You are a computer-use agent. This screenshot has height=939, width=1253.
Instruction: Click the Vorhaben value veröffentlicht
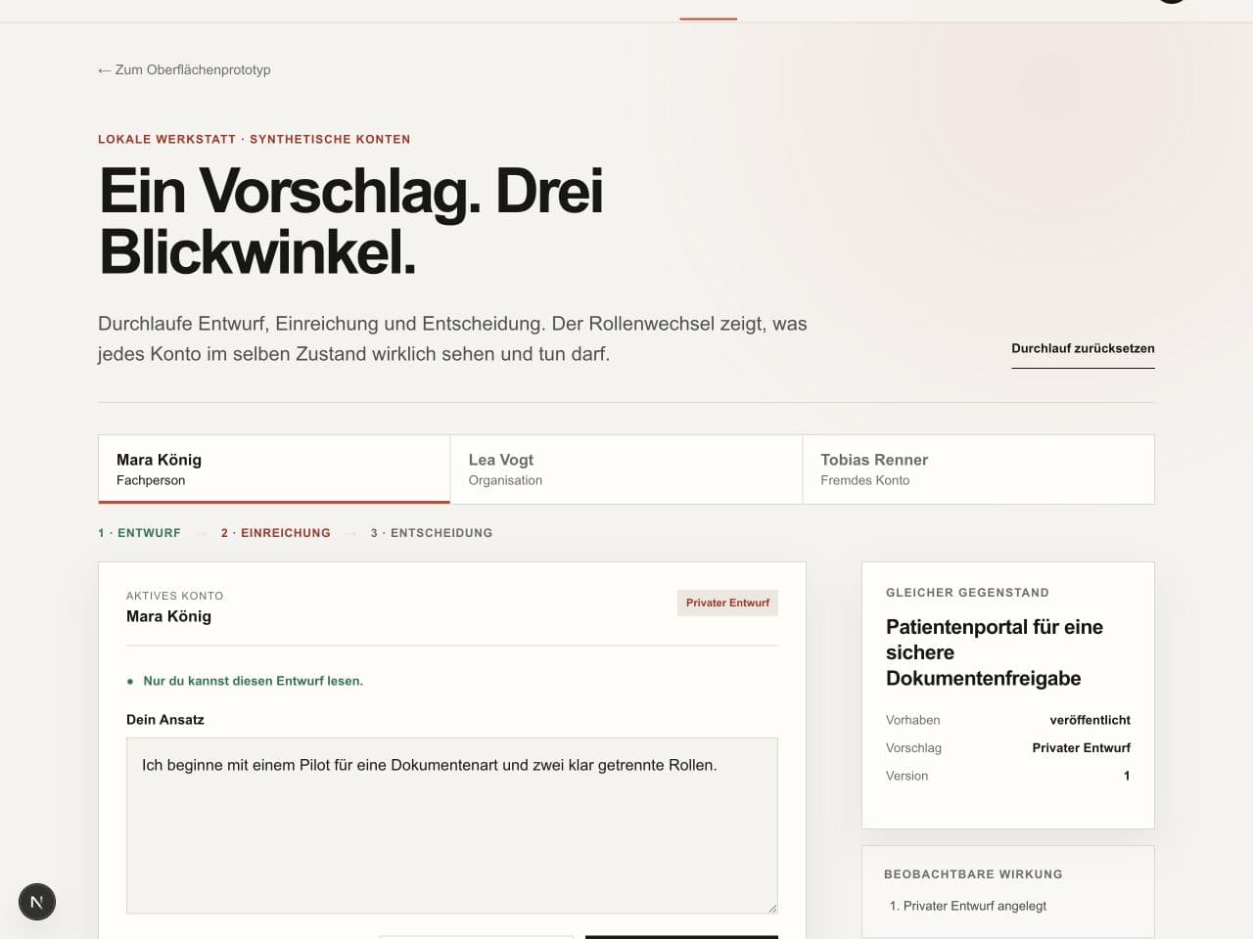(1090, 720)
